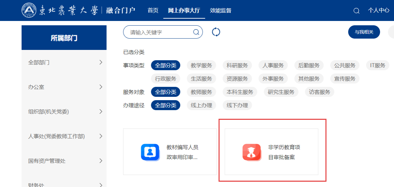Click the magnifier inside keyword search box
The image size is (394, 187).
(196, 32)
